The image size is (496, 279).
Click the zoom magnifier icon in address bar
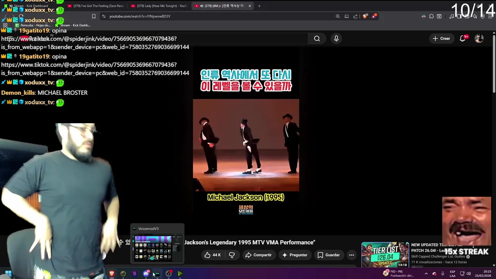338,16
